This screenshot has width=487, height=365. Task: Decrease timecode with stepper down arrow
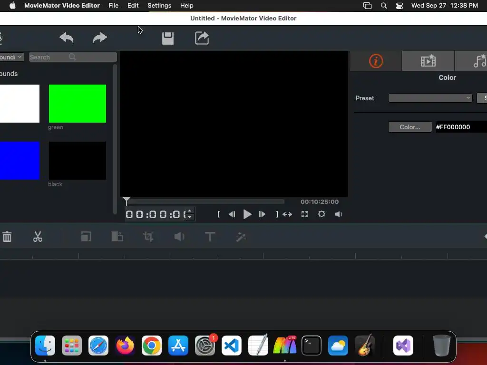[189, 217]
